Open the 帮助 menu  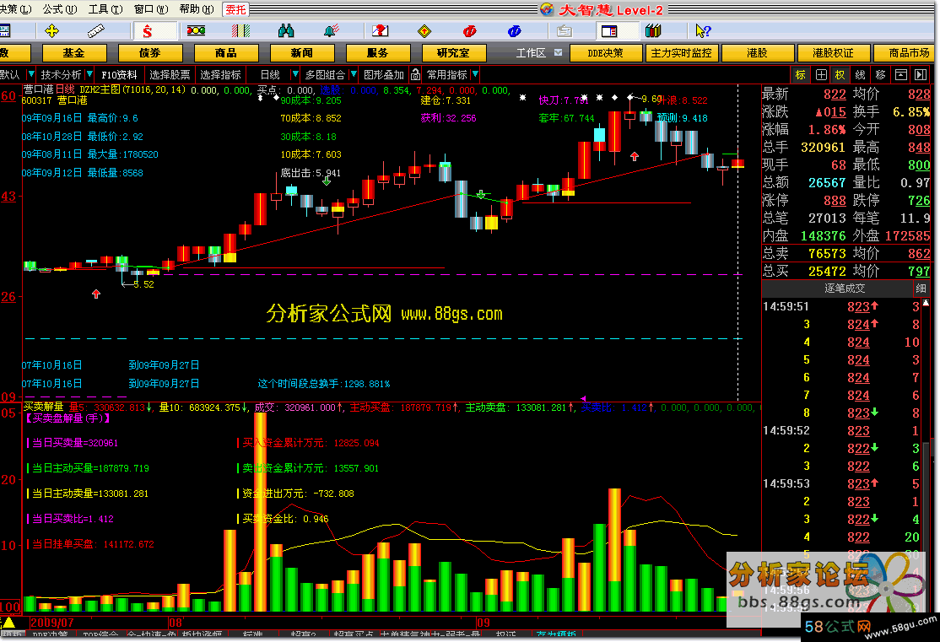click(197, 9)
